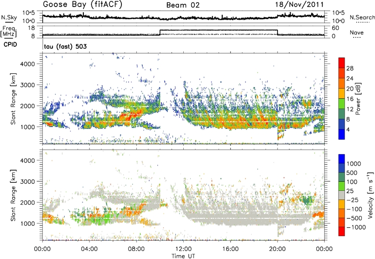The height and width of the screenshot is (259, 375).
Task: Click the 'Slant Range [km]' label of velocity panel
Action: click(x=13, y=195)
